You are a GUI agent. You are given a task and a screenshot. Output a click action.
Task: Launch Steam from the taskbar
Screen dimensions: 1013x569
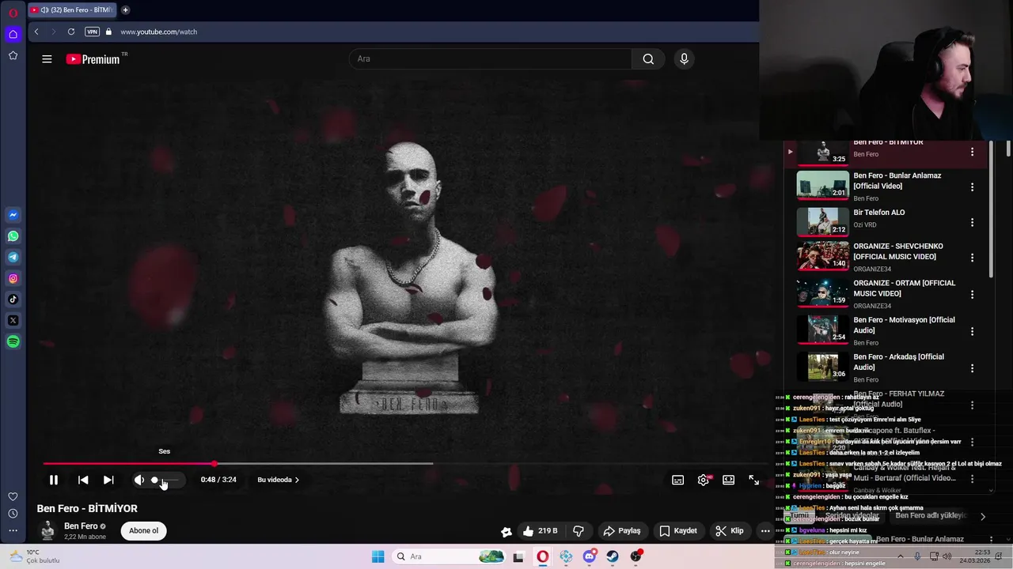(x=613, y=556)
